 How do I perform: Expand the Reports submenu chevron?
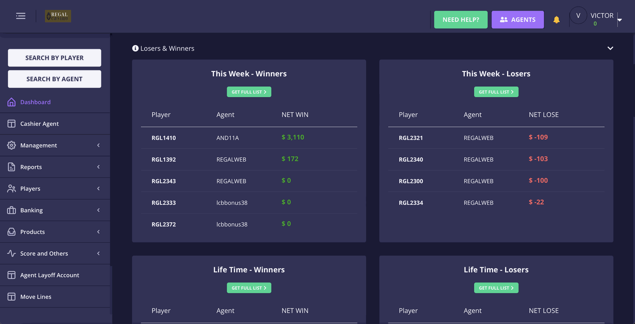point(98,167)
